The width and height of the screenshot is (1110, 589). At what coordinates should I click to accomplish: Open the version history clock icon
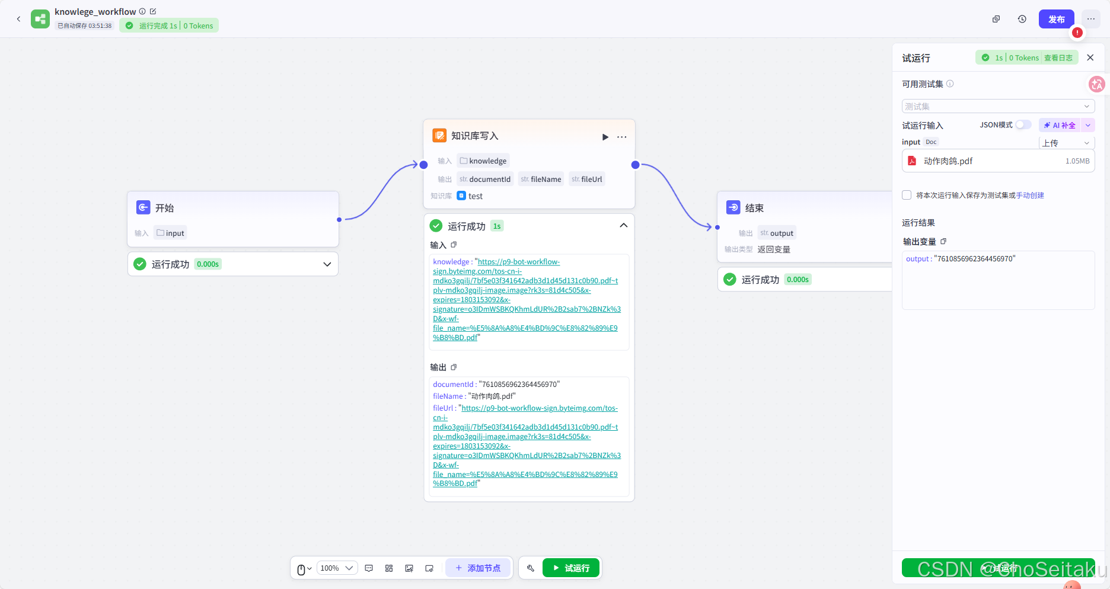coord(1022,19)
